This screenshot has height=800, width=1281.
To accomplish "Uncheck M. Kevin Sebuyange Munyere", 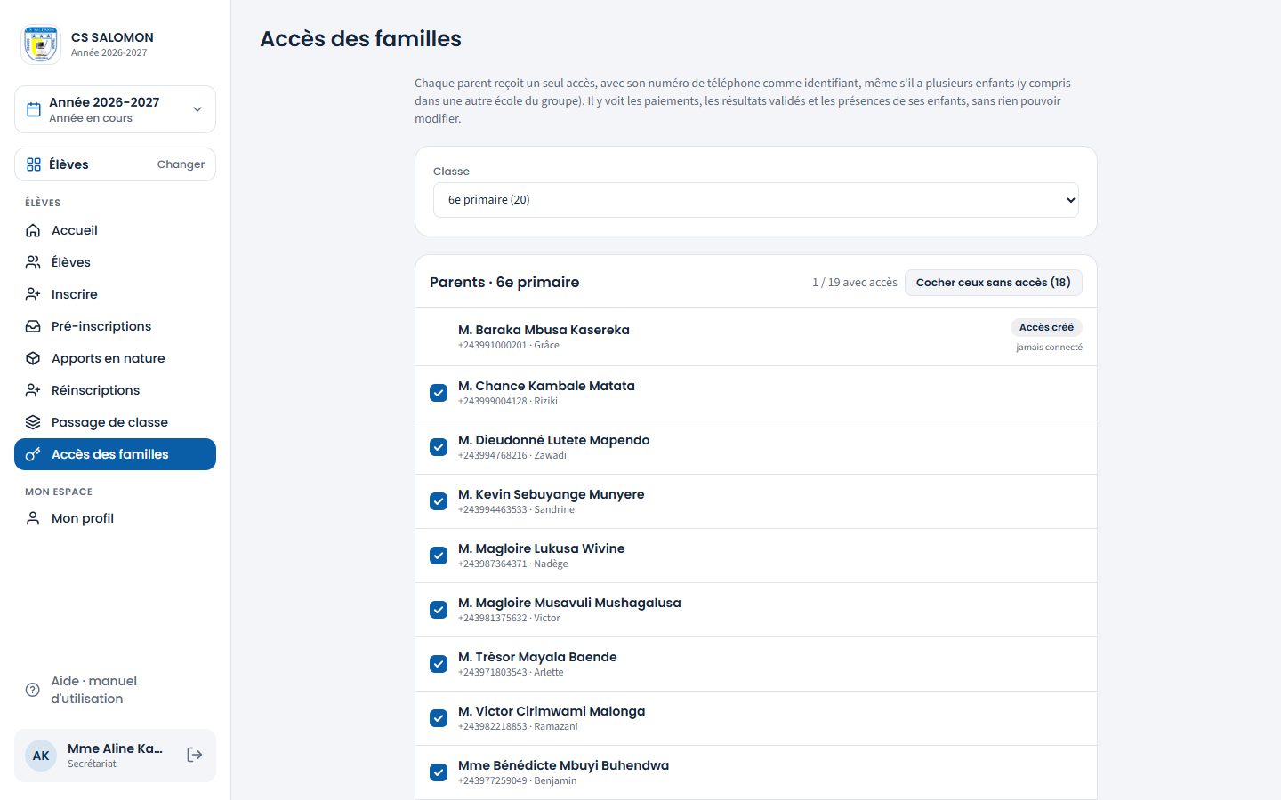I will [x=439, y=501].
